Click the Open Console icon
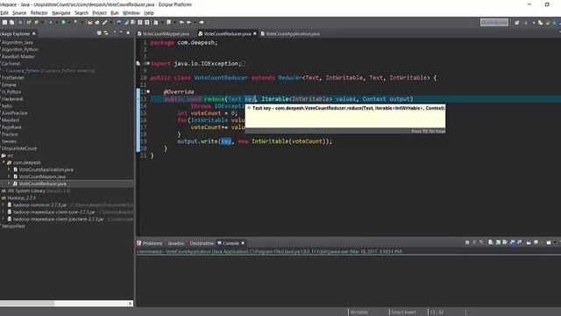The image size is (561, 316). (549, 242)
